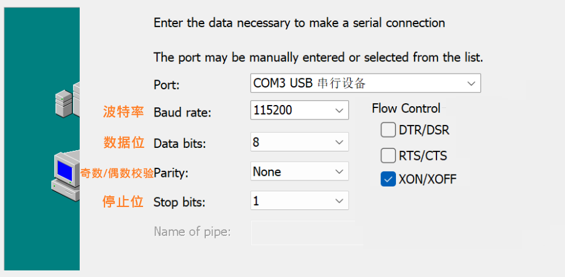
Task: Click the Name of pipe input field
Action: pos(307,232)
